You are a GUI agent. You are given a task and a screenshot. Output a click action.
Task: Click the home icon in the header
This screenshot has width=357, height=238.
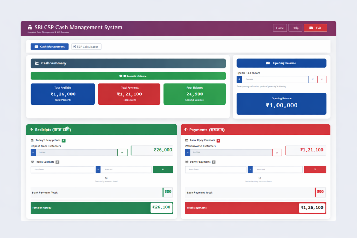(30, 27)
